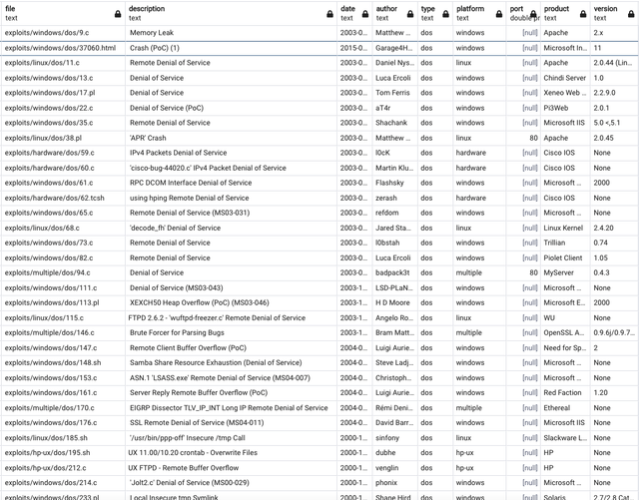This screenshot has height=500, width=639.
Task: Click lock icon in author column header
Action: (410, 14)
